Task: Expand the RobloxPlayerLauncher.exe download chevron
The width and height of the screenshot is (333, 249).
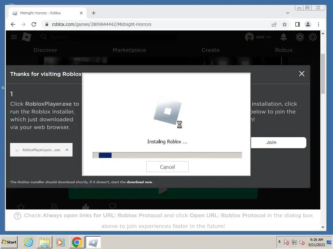Action: click(x=67, y=150)
